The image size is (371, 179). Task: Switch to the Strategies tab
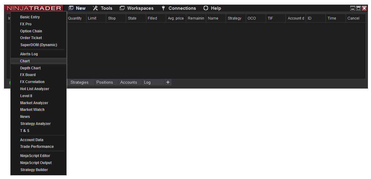79,82
